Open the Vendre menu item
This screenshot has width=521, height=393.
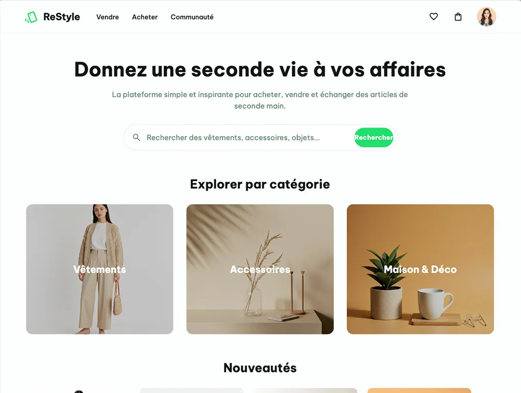pos(108,17)
